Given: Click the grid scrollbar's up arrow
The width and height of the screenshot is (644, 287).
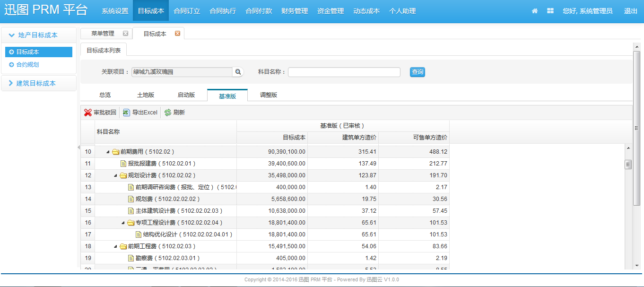Looking at the screenshot, I should pyautogui.click(x=628, y=148).
